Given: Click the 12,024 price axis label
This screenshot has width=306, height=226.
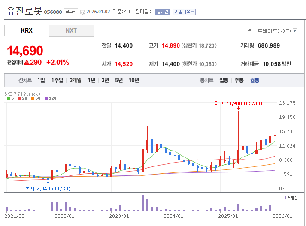Looking at the screenshot, I should pos(287,146).
